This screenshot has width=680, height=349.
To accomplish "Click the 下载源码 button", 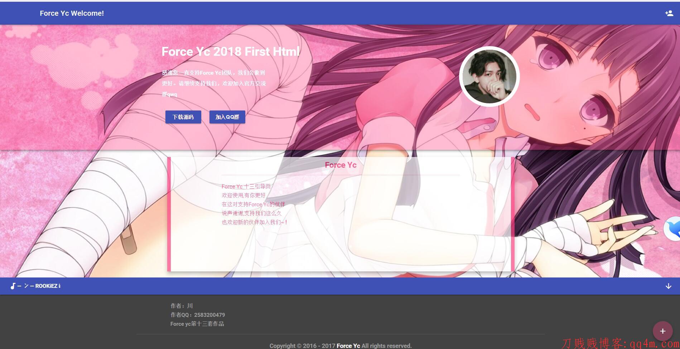I will click(x=183, y=117).
